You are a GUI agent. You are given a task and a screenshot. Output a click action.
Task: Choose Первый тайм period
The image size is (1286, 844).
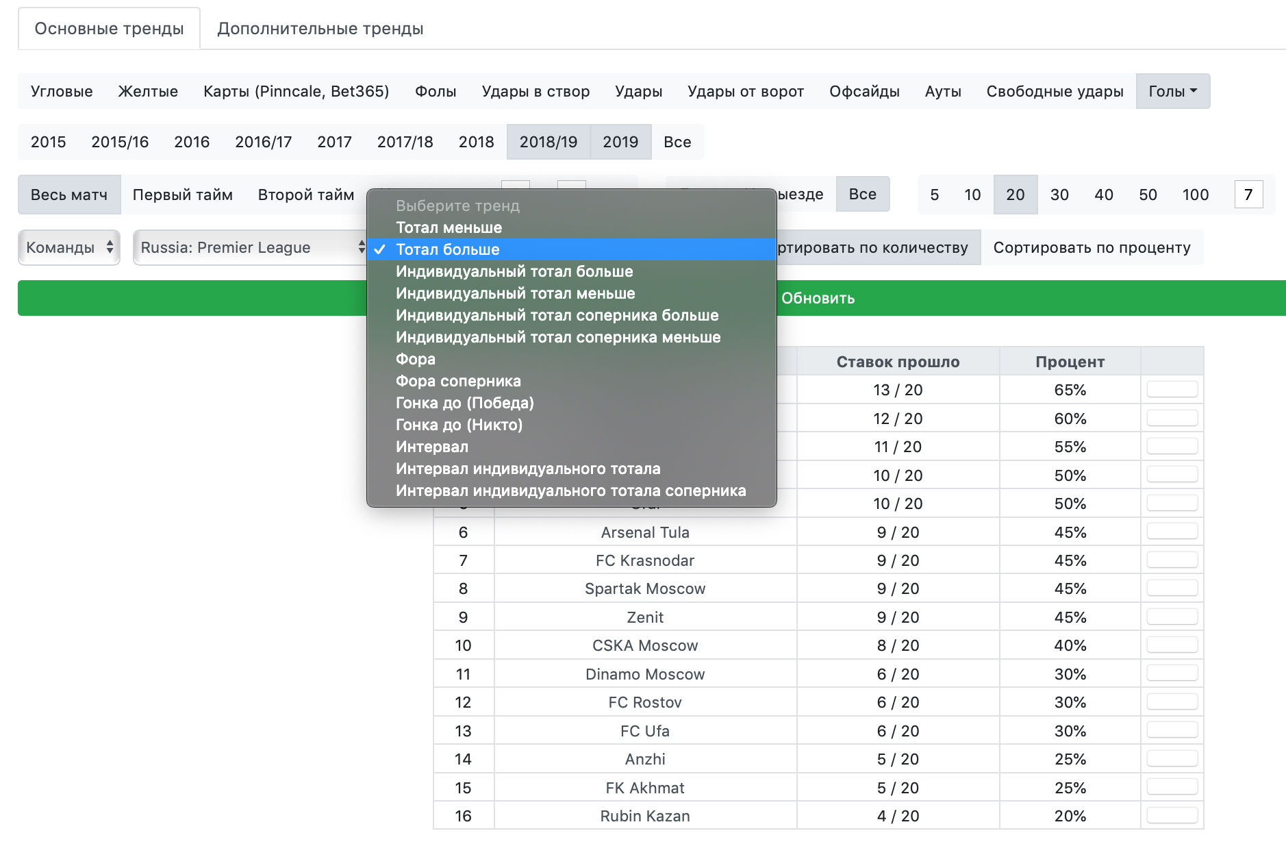coord(182,195)
